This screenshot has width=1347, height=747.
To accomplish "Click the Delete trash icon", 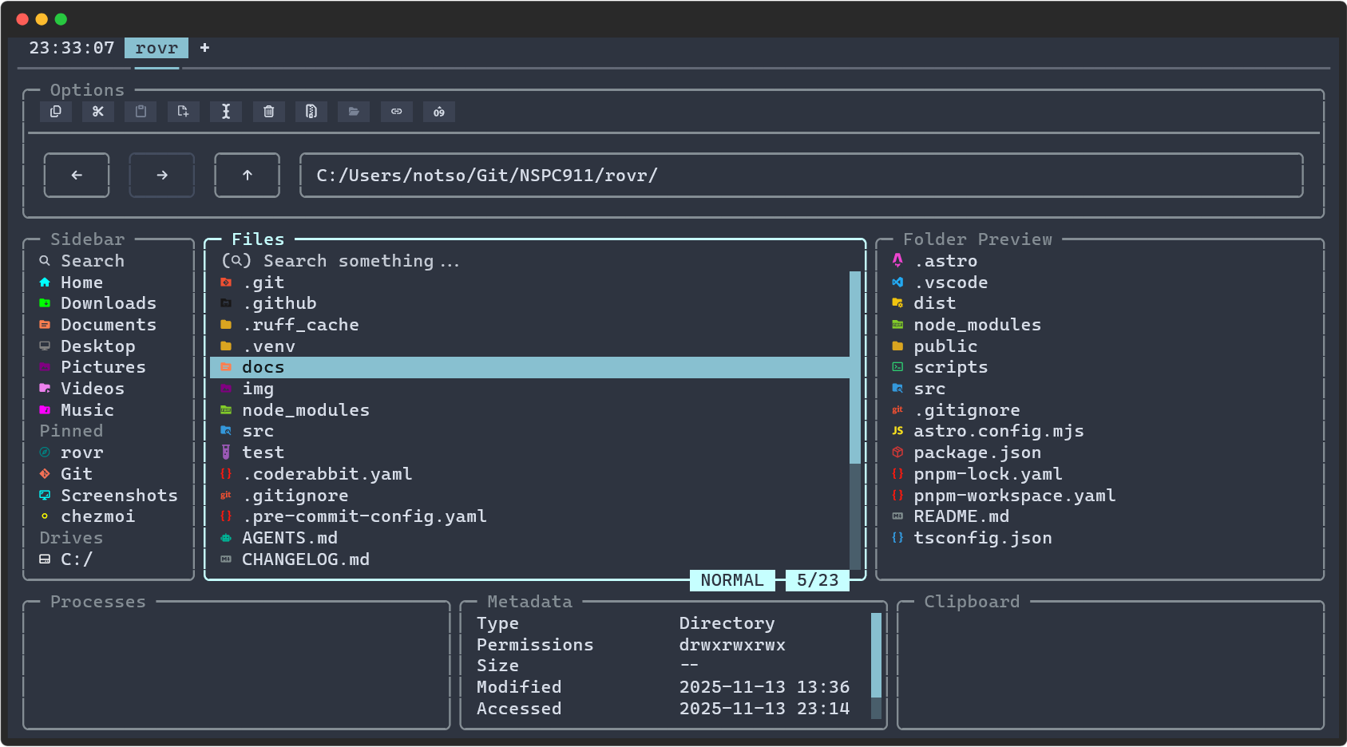I will point(268,112).
